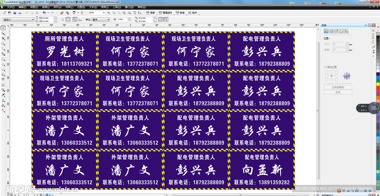Click the Print icon
The height and width of the screenshot is (196, 380).
point(20,13)
